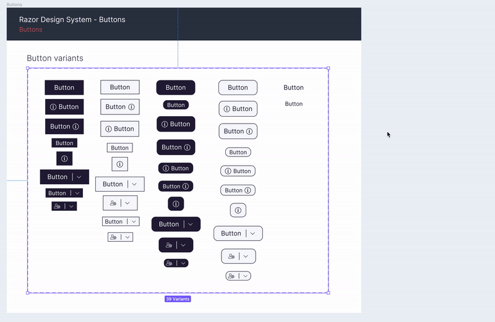
Task: Click the bottom-right resize handle of the variants frame
Action: (328, 292)
